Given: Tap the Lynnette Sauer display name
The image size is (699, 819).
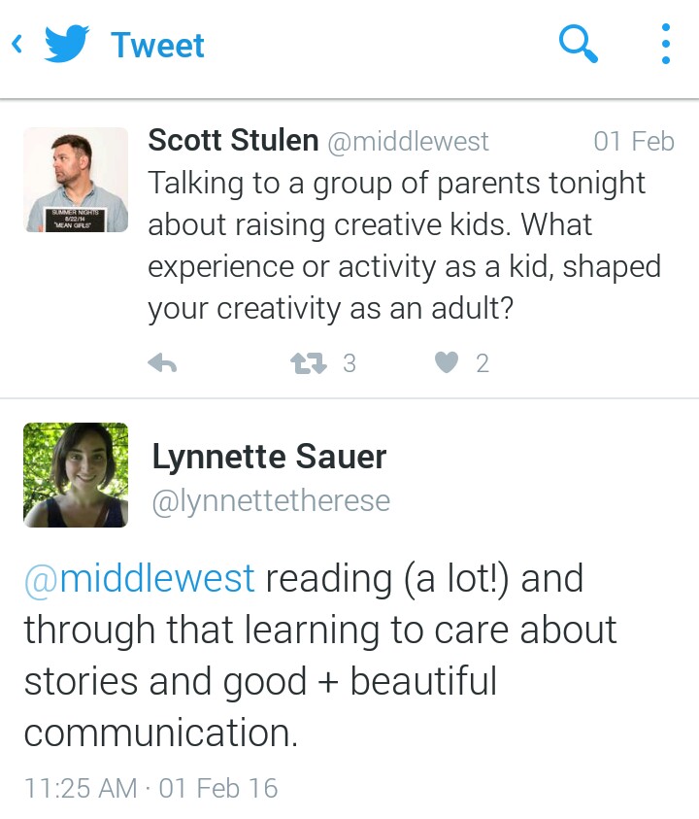Looking at the screenshot, I should (x=269, y=457).
